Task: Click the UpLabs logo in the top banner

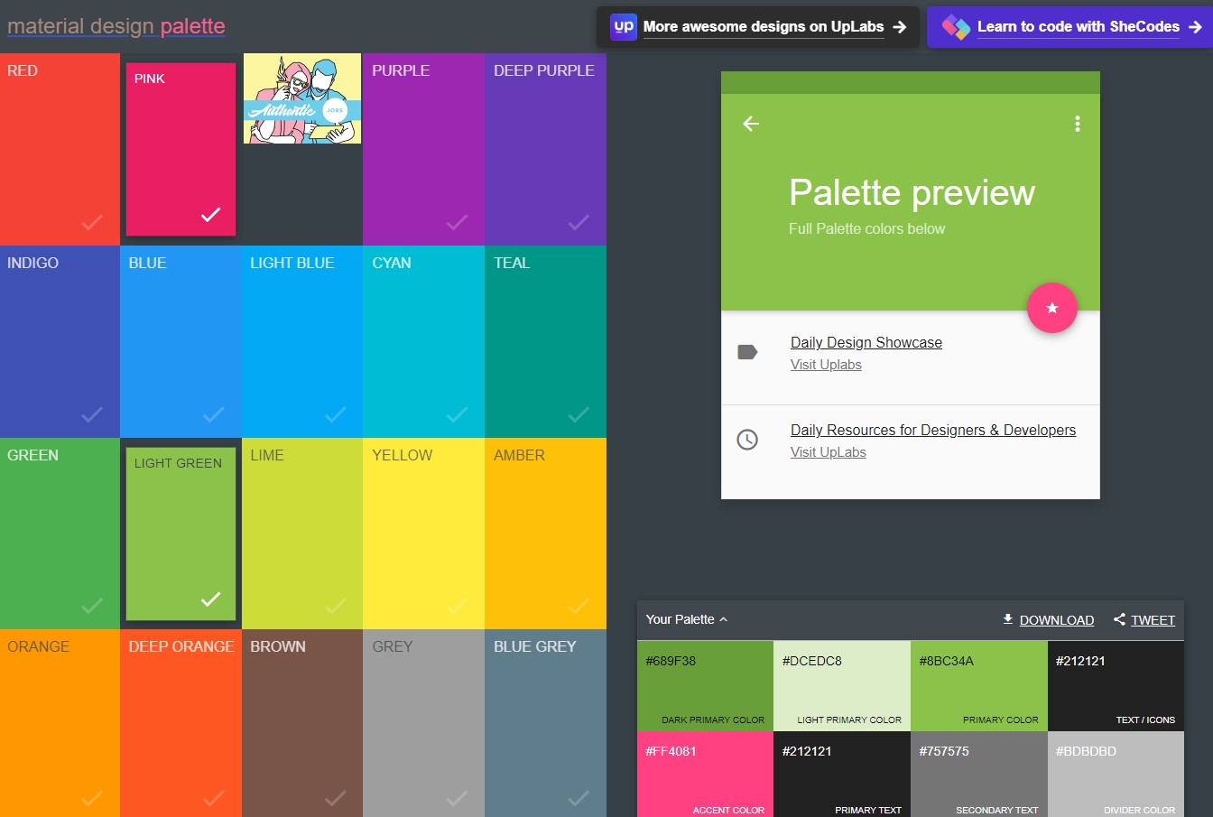Action: pos(622,26)
